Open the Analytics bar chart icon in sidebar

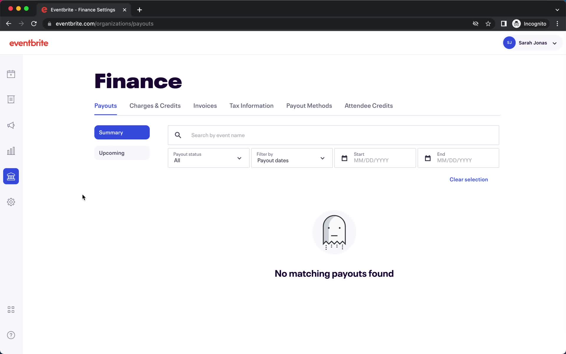coord(11,150)
